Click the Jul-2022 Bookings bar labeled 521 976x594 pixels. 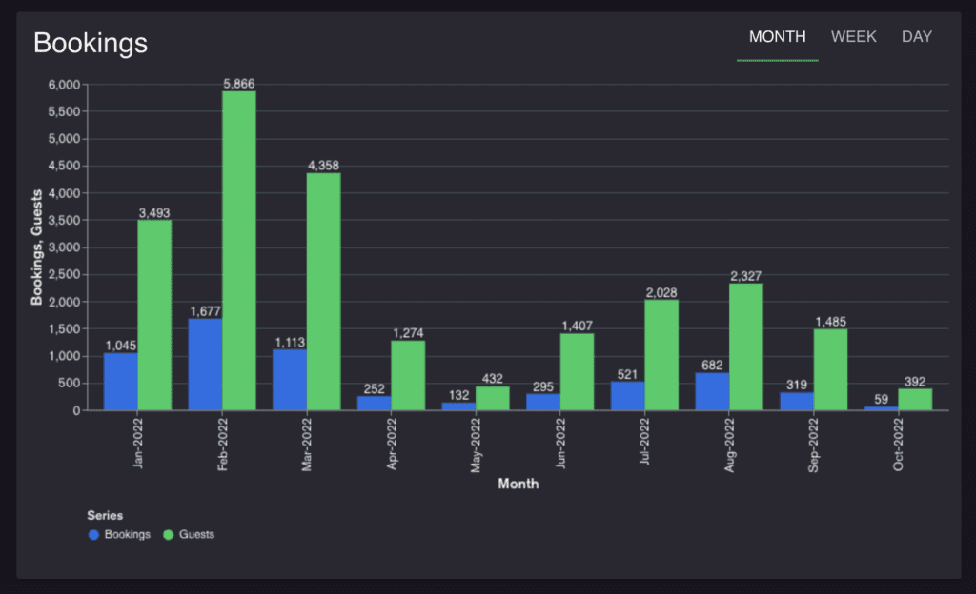point(628,396)
